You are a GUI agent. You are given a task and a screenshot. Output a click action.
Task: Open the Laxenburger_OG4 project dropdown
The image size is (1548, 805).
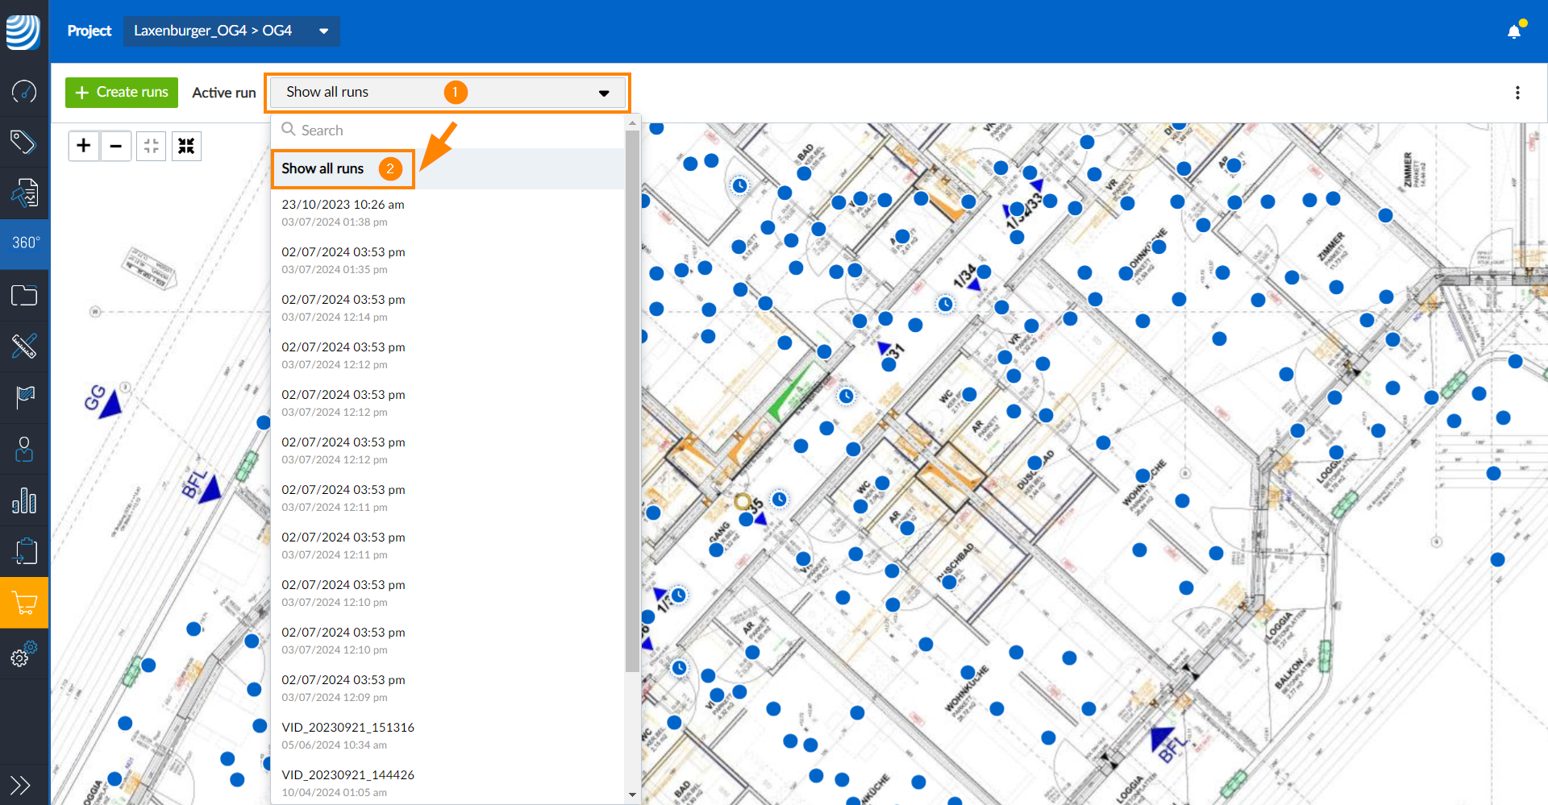point(231,31)
